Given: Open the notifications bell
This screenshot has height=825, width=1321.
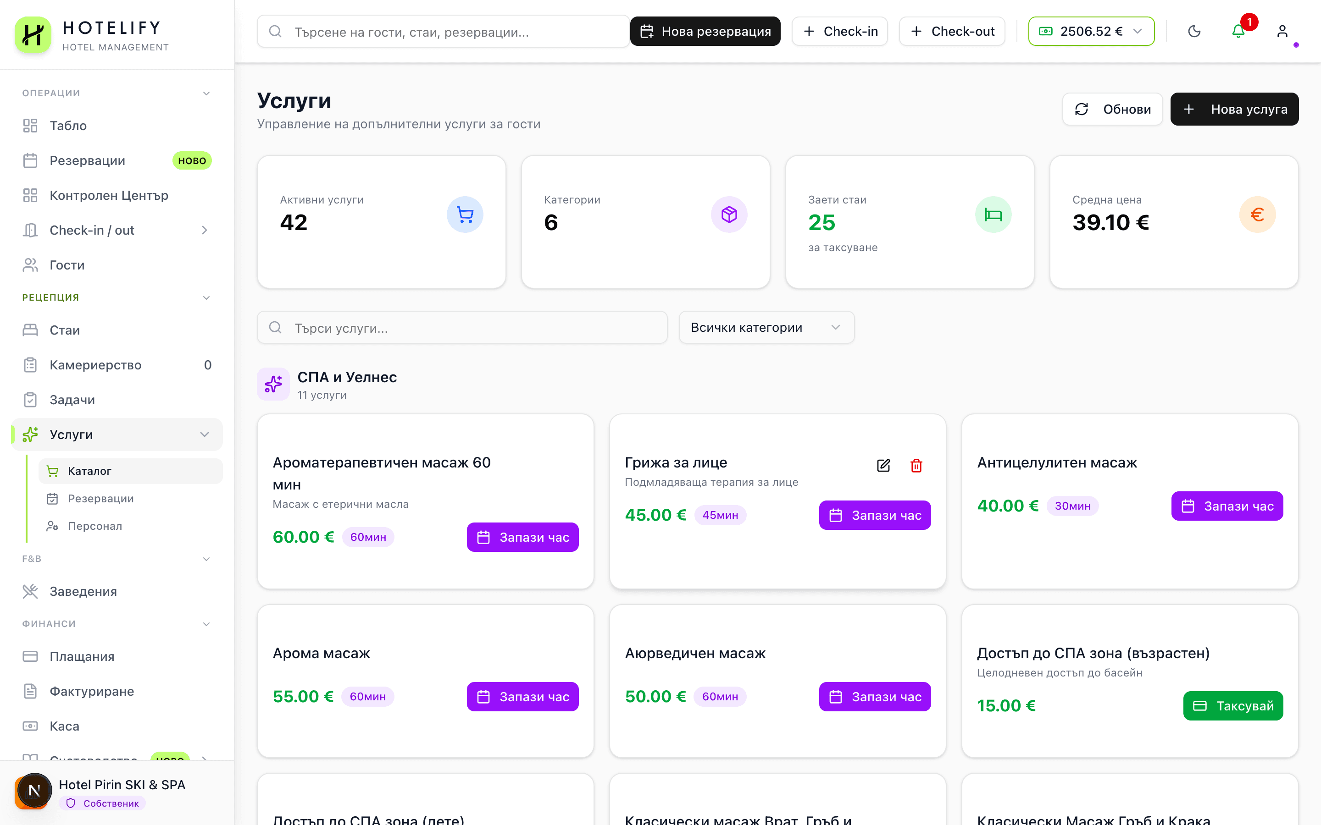Looking at the screenshot, I should (1238, 31).
